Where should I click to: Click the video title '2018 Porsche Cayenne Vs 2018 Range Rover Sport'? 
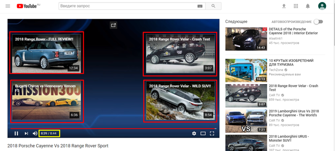[x=58, y=146]
